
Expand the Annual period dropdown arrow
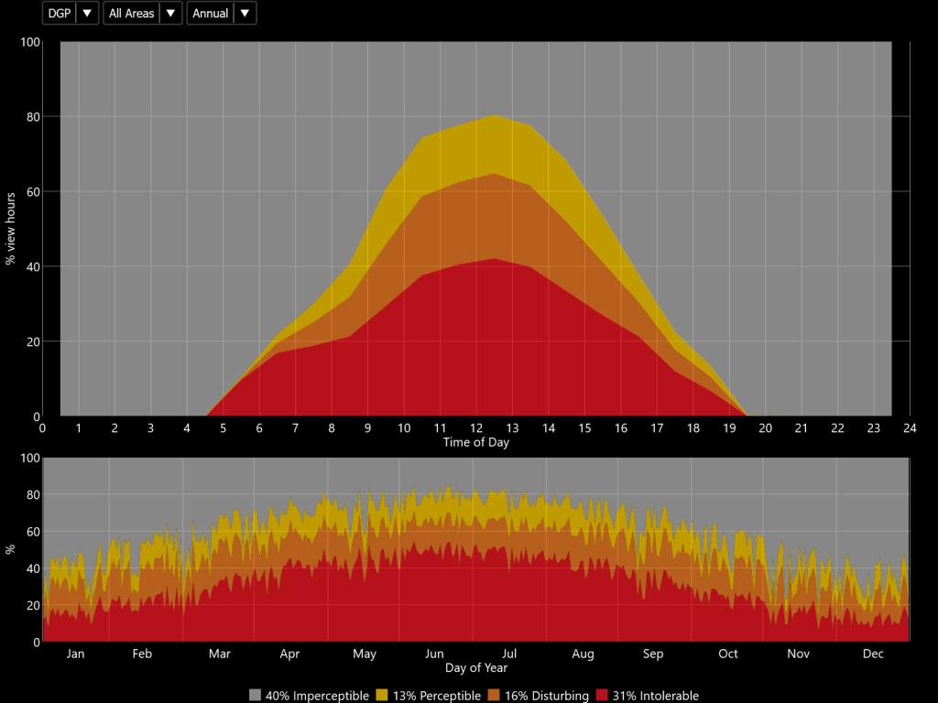(245, 14)
